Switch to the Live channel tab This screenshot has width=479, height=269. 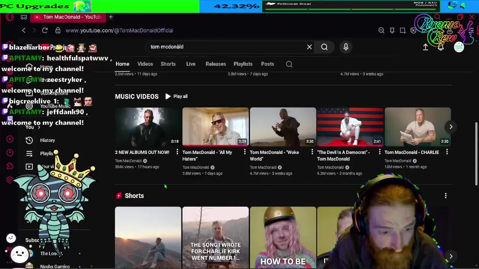coord(191,64)
